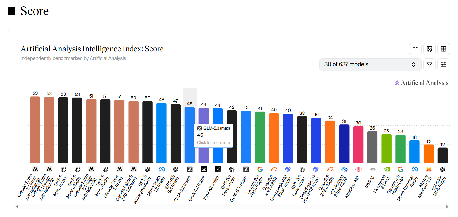This screenshot has height=217, width=458.
Task: Click the Artificial Analysis watermark logo
Action: pyautogui.click(x=421, y=83)
